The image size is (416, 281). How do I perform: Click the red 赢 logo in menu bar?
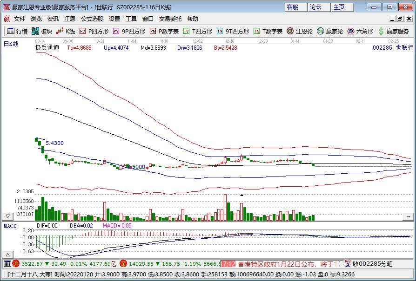tap(7, 19)
